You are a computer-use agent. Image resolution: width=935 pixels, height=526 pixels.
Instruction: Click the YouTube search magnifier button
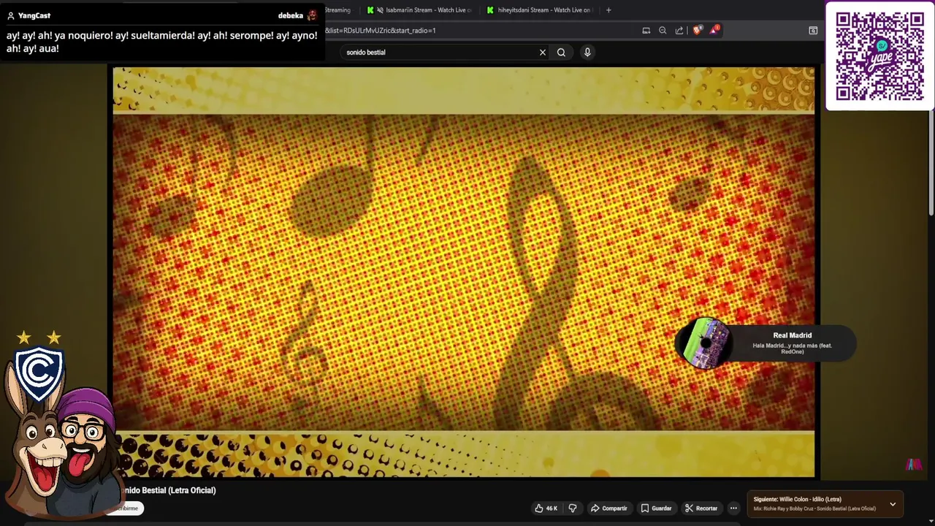[561, 53]
